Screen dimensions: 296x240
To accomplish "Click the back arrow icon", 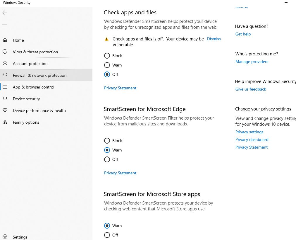I will coord(5,13).
